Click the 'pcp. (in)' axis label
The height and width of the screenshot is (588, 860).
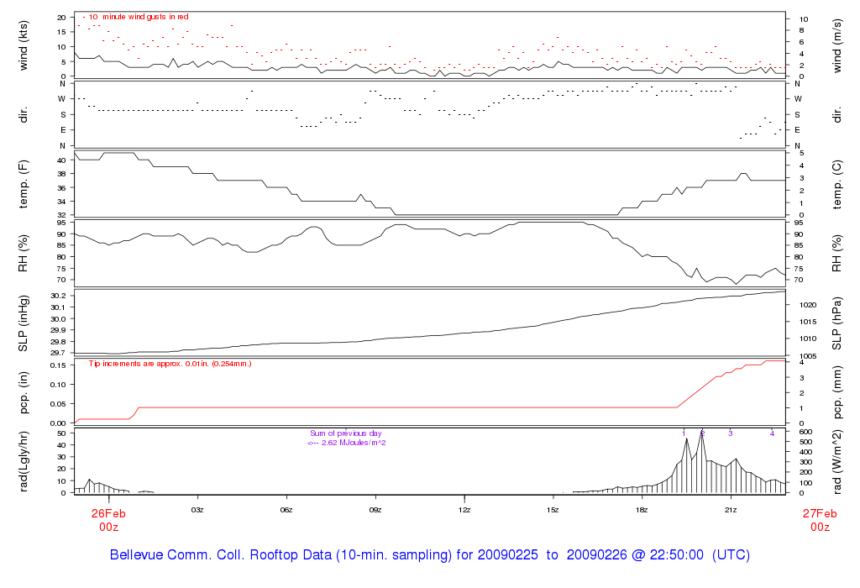click(23, 393)
